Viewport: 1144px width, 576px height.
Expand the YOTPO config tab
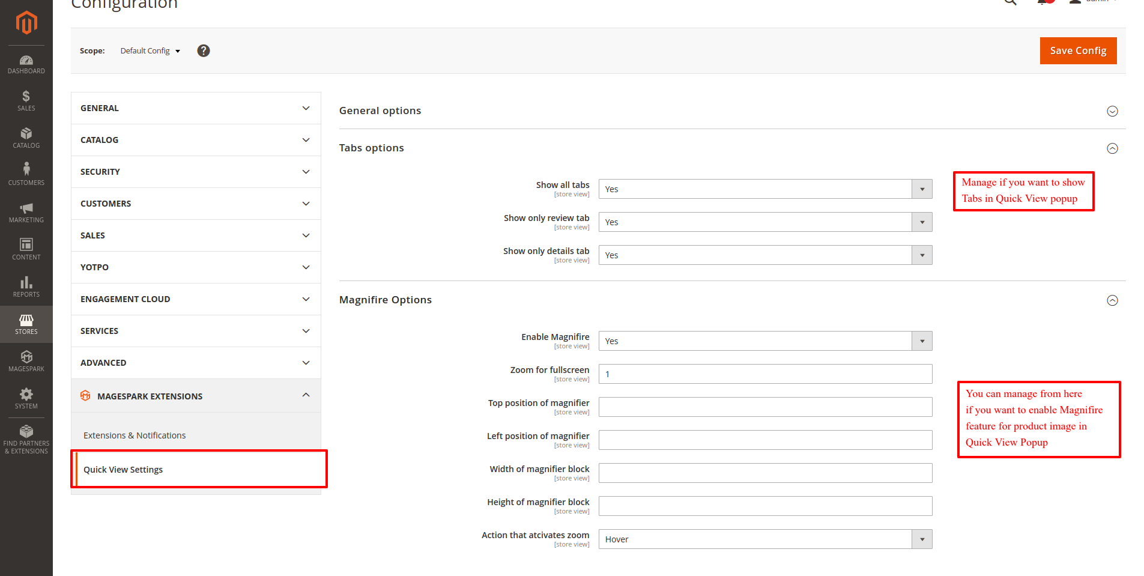[x=196, y=267]
